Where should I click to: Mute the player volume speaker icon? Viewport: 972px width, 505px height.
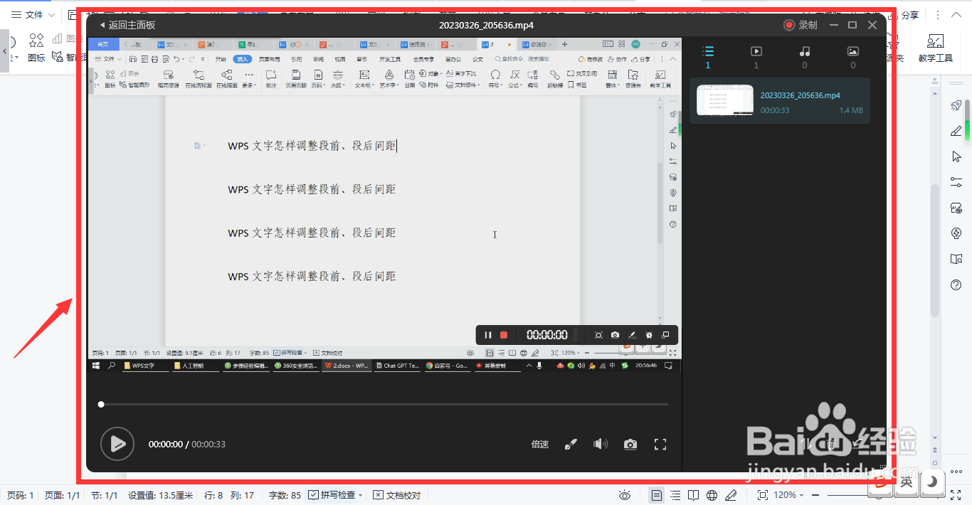[601, 445]
